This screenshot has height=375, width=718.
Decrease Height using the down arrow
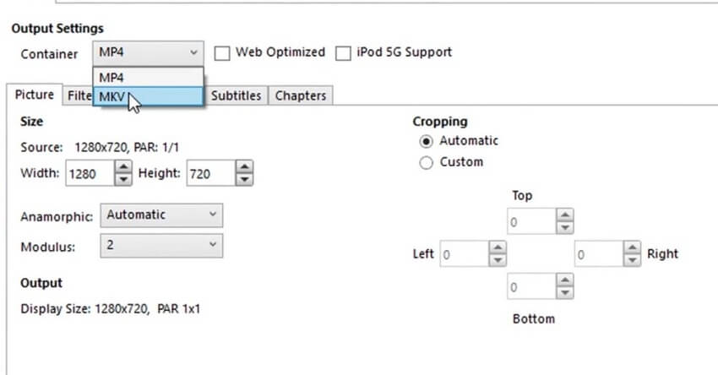tap(245, 179)
